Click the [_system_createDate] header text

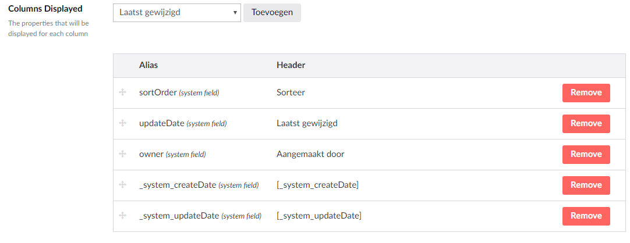pyautogui.click(x=317, y=185)
